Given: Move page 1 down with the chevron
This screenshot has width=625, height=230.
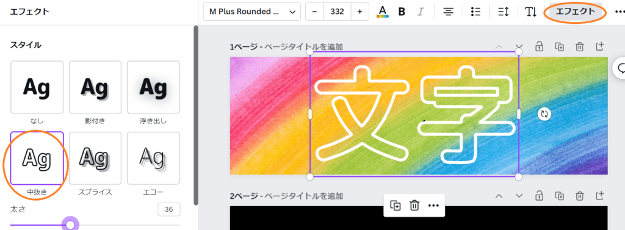Looking at the screenshot, I should coord(519,46).
